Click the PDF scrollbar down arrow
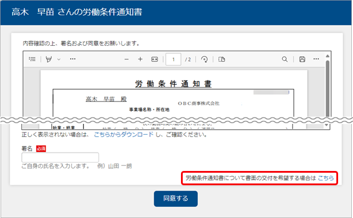Image resolution: width=353 pixels, height=218 pixels. (326, 125)
